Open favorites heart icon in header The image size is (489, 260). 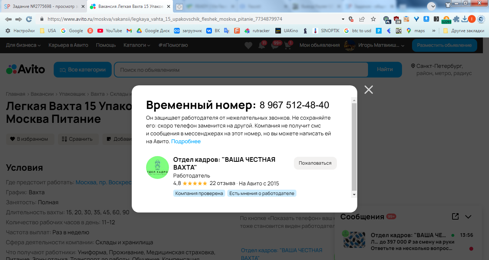248,45
